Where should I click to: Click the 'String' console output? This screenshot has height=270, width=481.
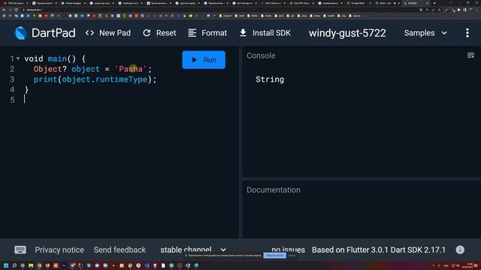(270, 79)
